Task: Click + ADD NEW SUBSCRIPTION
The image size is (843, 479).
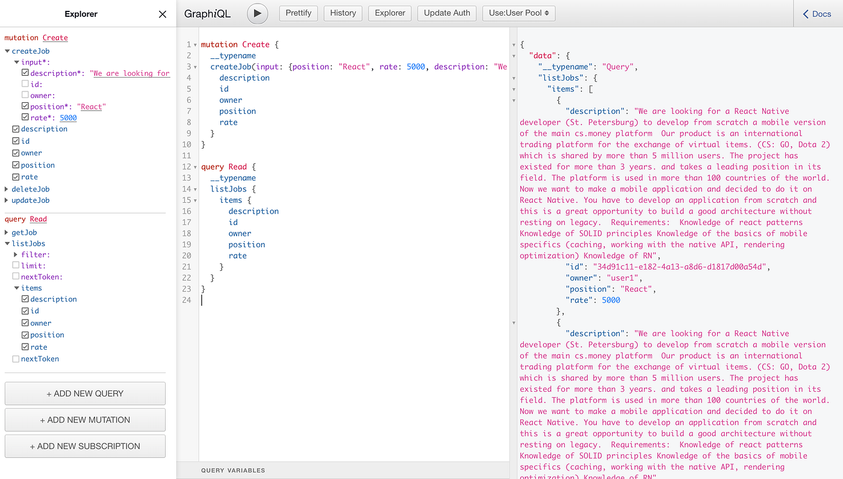Action: point(85,447)
